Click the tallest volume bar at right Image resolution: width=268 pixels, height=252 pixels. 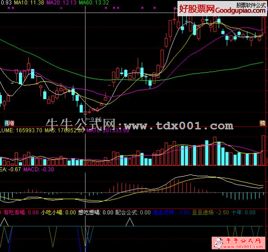(263, 150)
